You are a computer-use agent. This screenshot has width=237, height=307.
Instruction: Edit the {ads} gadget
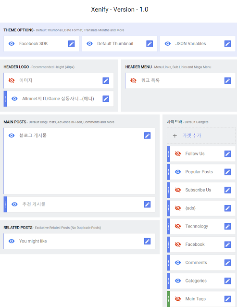[x=227, y=208]
